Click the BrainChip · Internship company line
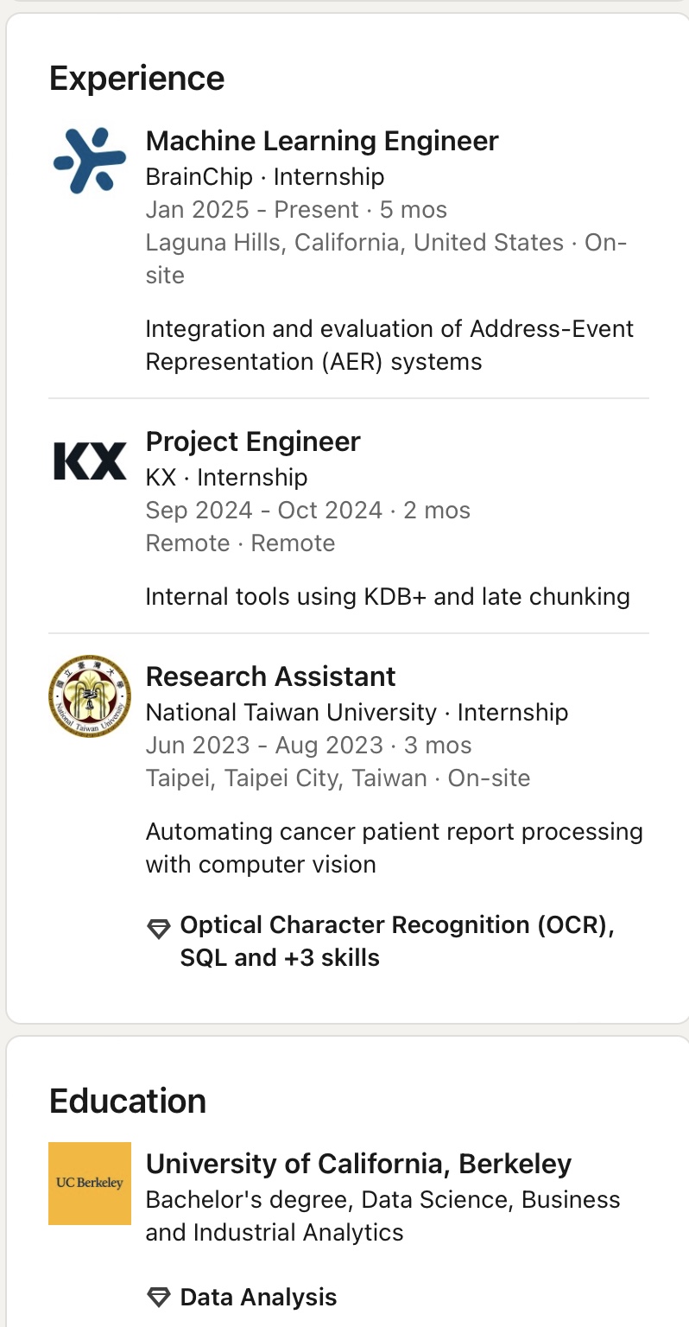Viewport: 689px width, 1327px height. 264,177
